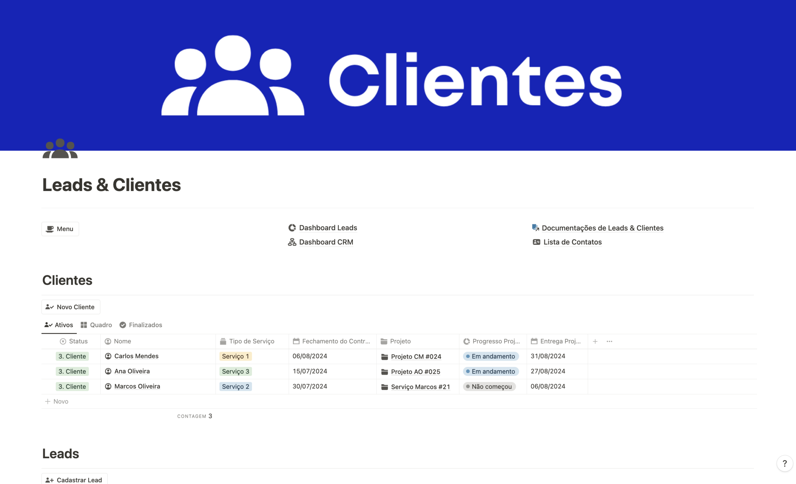The image size is (796, 484).
Task: Click Marcos Oliveira's 06/08/2024 delivery date
Action: pos(548,386)
